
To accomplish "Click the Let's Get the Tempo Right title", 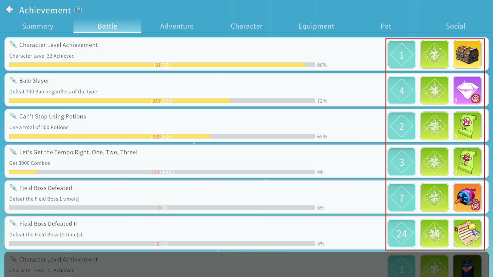I will click(78, 152).
